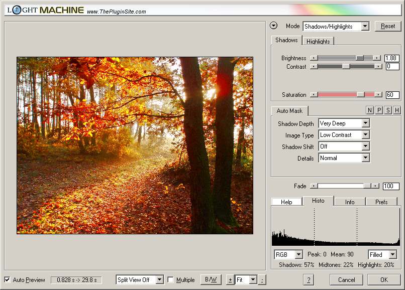Click the autumn forest preview image

(135, 146)
